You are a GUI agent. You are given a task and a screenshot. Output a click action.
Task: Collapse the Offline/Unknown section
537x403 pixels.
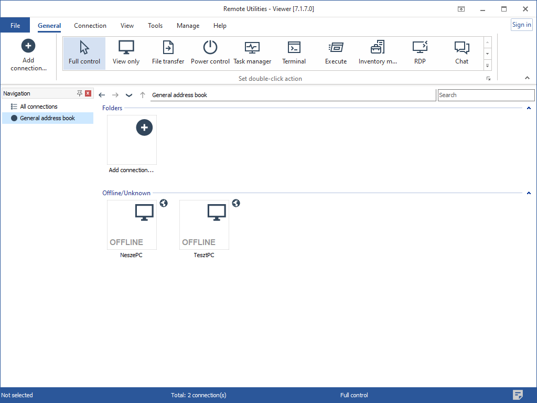pos(529,193)
